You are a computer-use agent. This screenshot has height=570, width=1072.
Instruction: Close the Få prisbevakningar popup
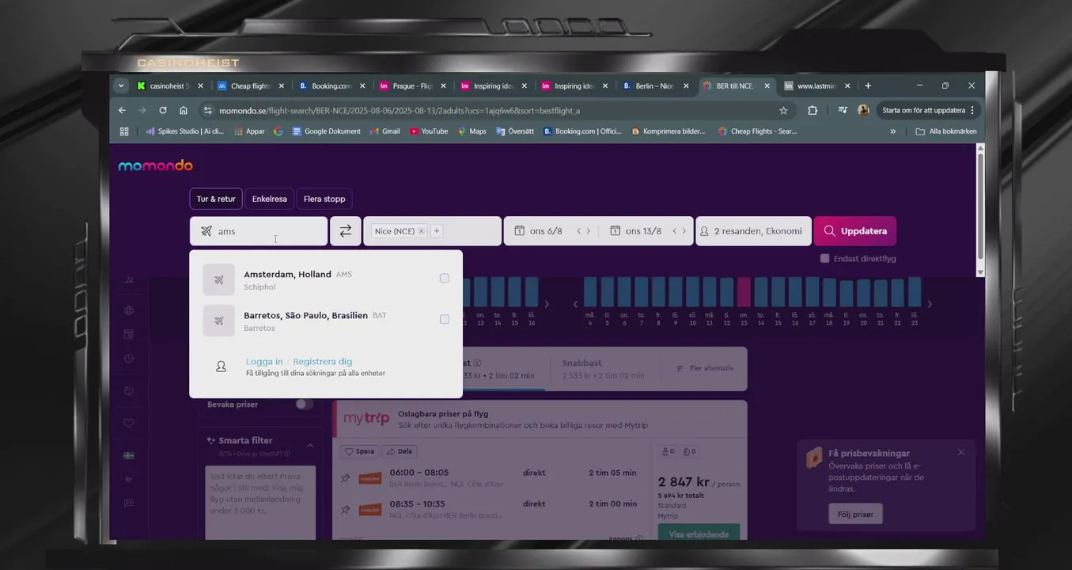point(960,452)
